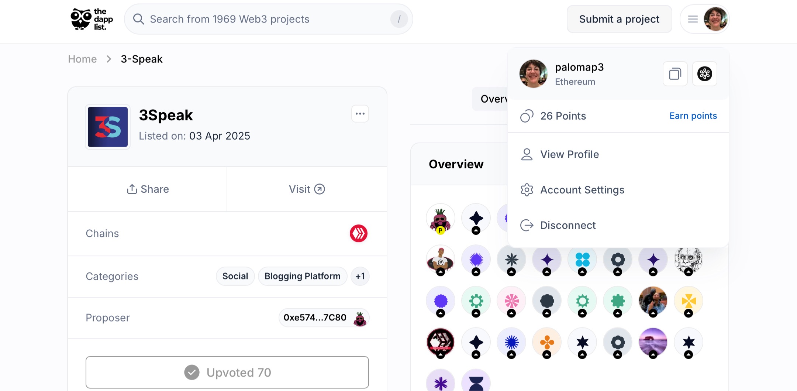Select View Profile menu item
The image size is (797, 391).
tap(618, 154)
